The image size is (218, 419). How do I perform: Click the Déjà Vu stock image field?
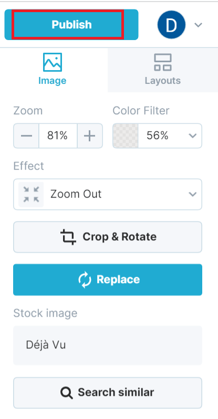tap(108, 345)
